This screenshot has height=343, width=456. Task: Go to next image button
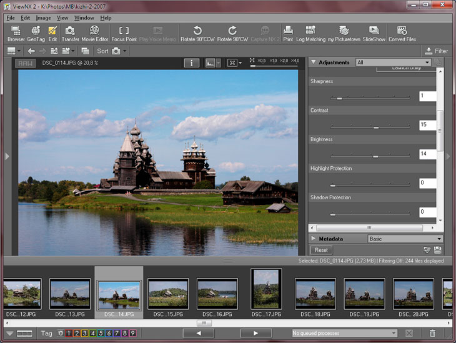click(256, 333)
